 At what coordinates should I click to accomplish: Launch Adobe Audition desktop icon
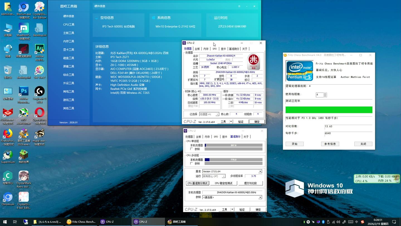40,52
